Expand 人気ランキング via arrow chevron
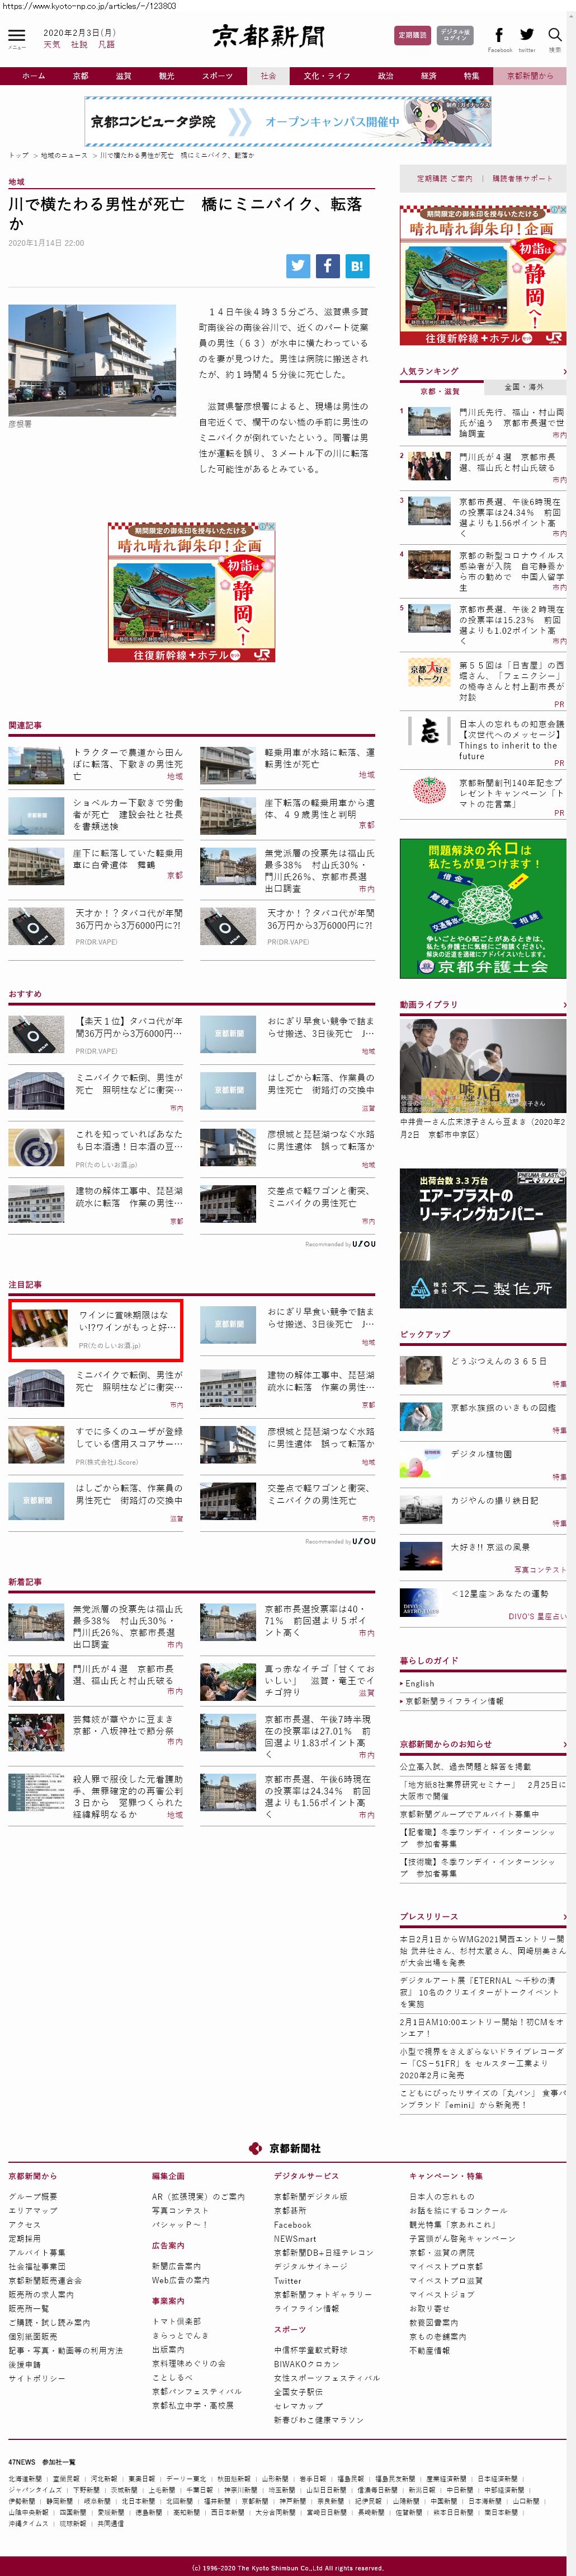This screenshot has height=2576, width=576. (x=564, y=372)
